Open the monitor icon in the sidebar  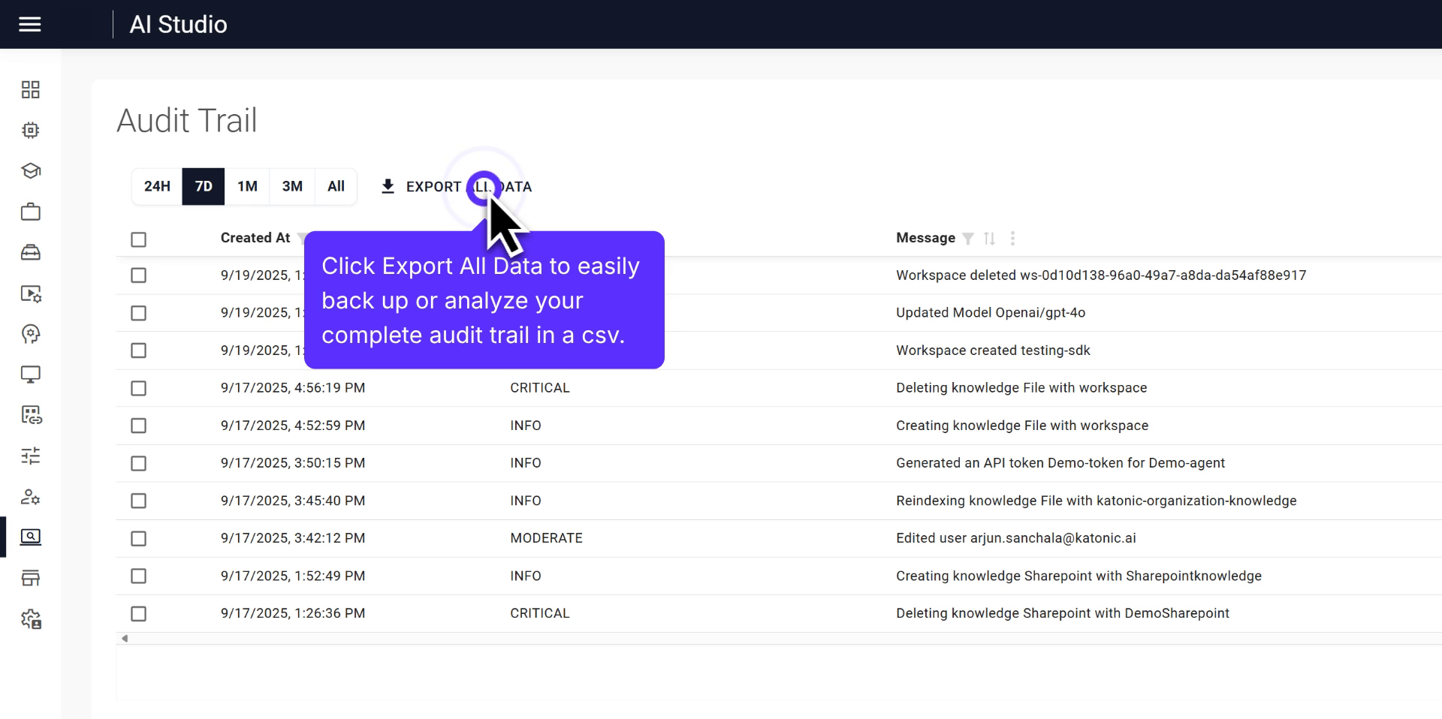pos(31,375)
